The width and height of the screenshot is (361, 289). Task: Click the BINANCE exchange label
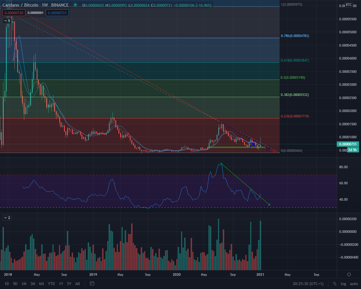(x=60, y=5)
